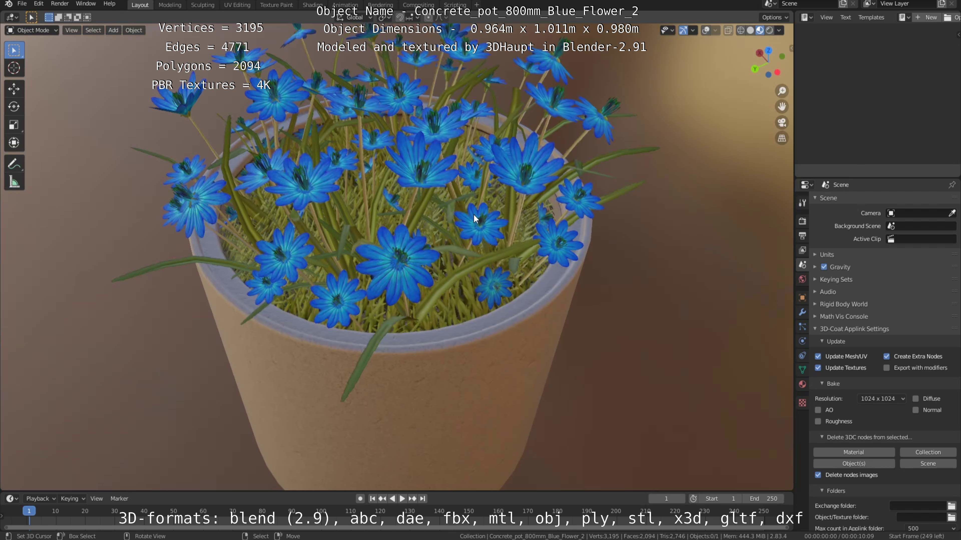961x540 pixels.
Task: Click the Object(s) delete button
Action: [x=854, y=463]
